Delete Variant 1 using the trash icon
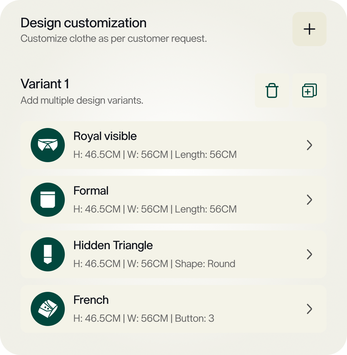 pyautogui.click(x=272, y=90)
